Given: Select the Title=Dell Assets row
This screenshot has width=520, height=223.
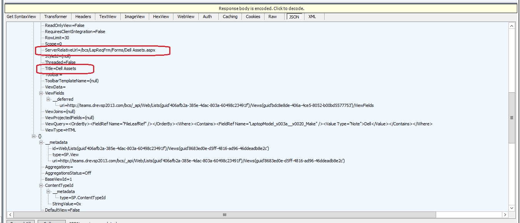Looking at the screenshot, I should click(x=60, y=68).
